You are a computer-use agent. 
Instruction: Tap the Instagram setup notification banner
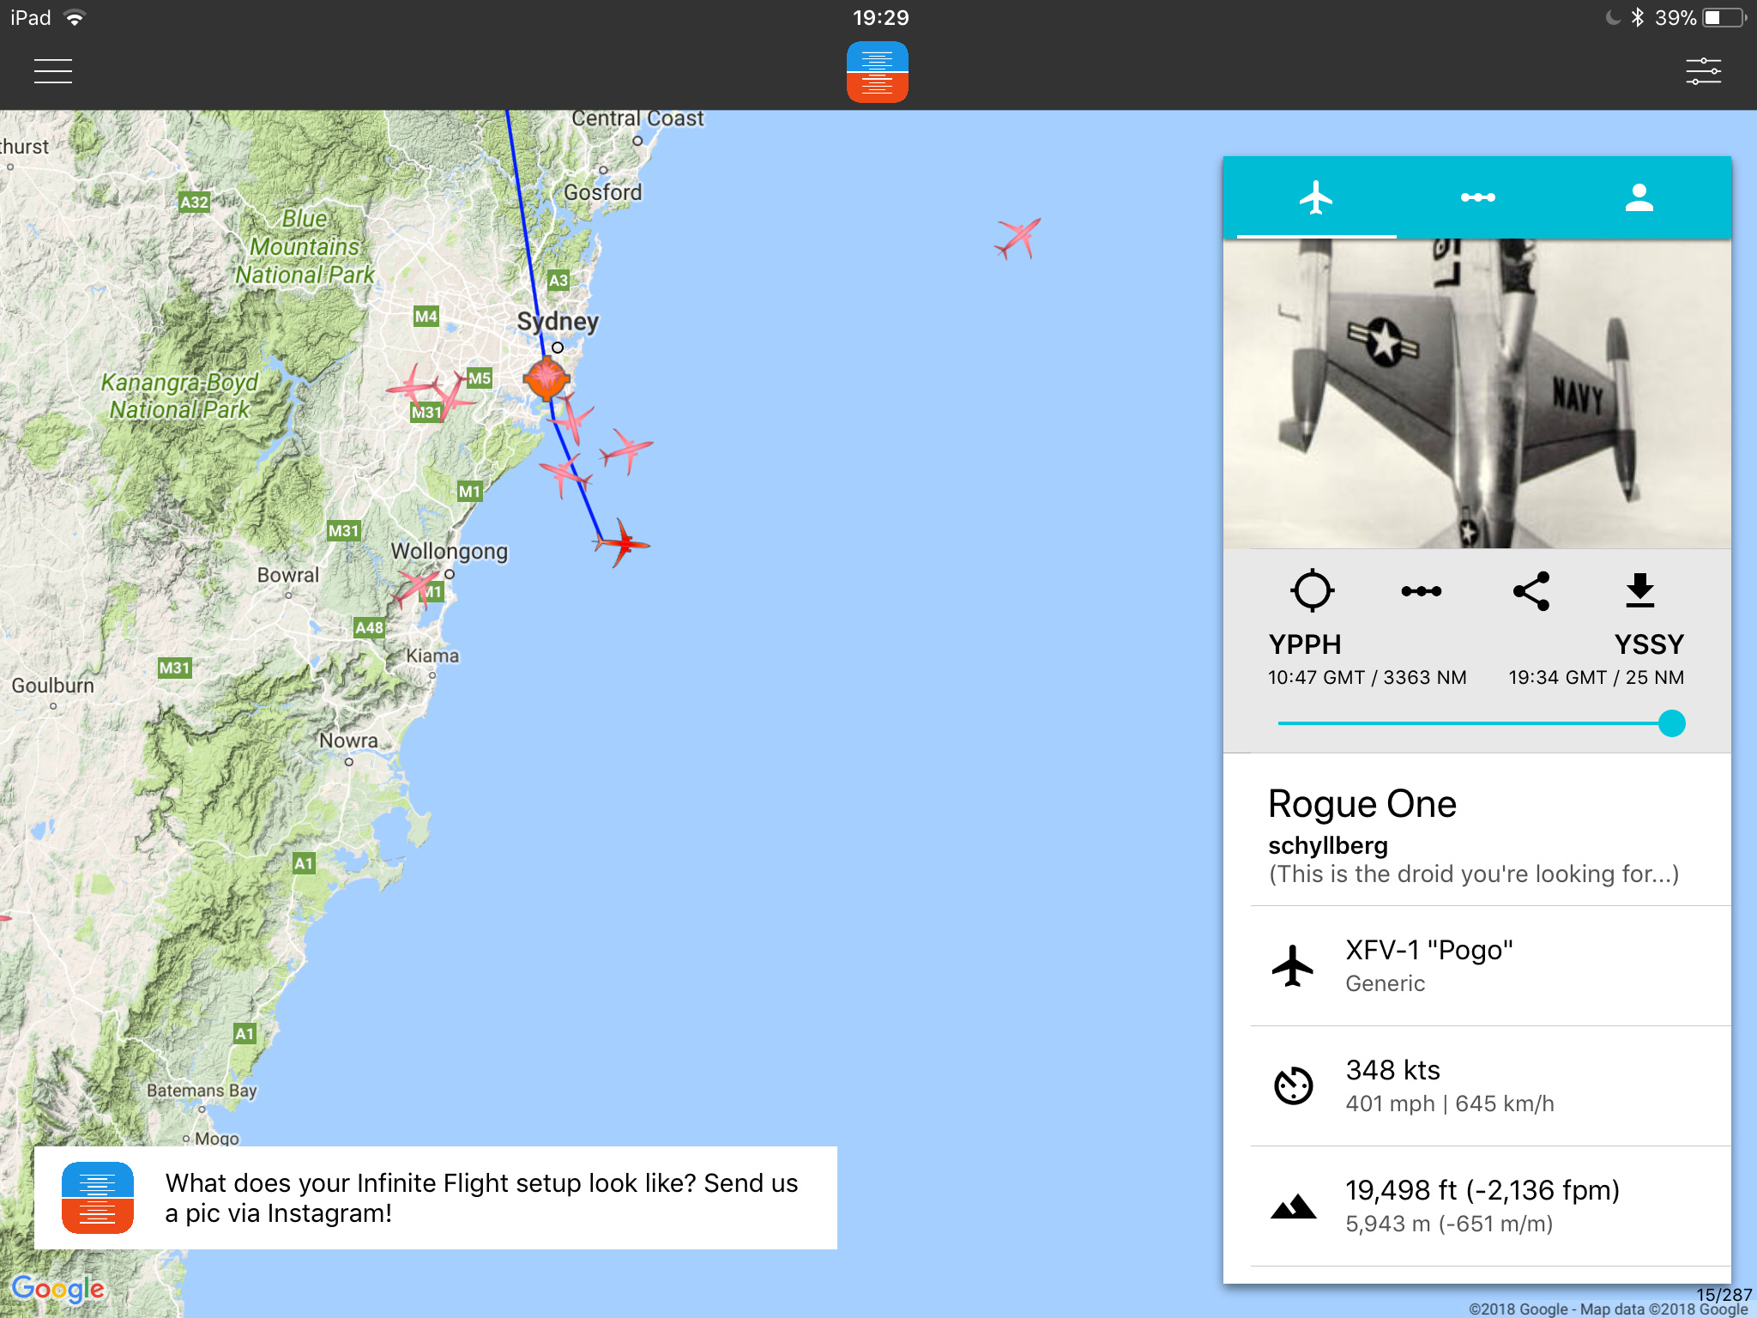[x=436, y=1198]
